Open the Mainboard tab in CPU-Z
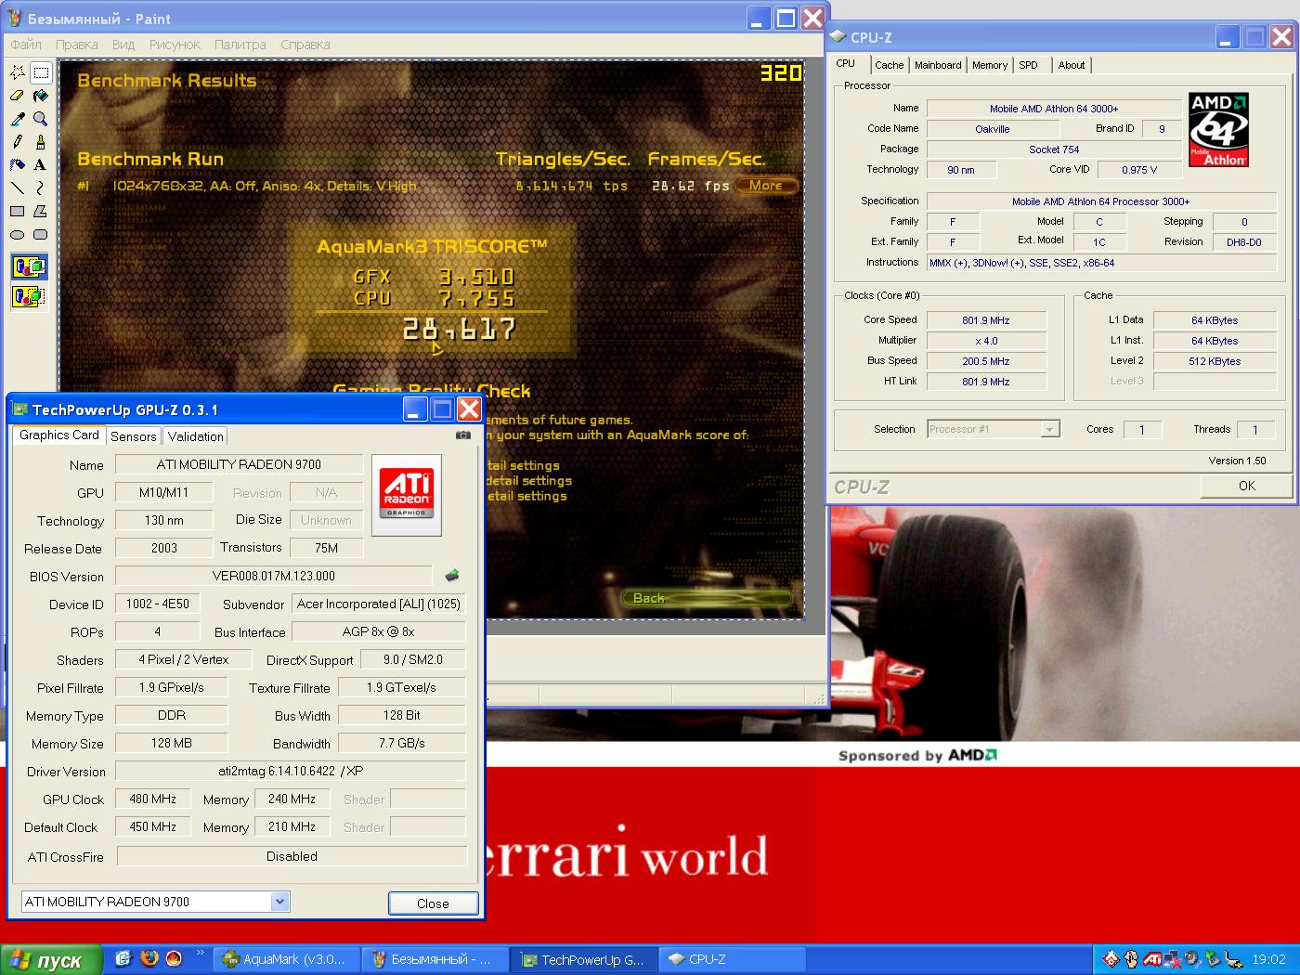1300x975 pixels. coord(938,65)
